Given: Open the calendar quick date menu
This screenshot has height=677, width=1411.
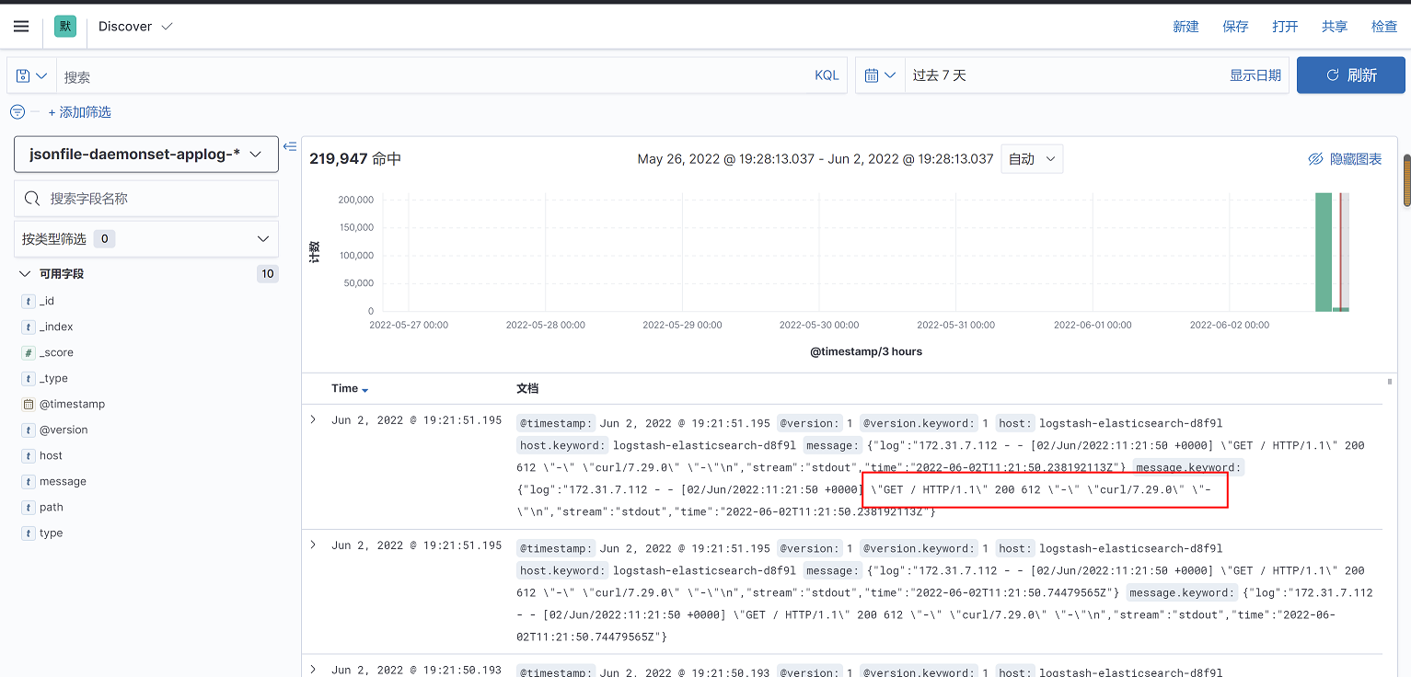Looking at the screenshot, I should pyautogui.click(x=879, y=75).
